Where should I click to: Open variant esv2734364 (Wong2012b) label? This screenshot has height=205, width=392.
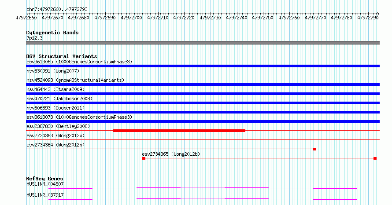coord(55,145)
